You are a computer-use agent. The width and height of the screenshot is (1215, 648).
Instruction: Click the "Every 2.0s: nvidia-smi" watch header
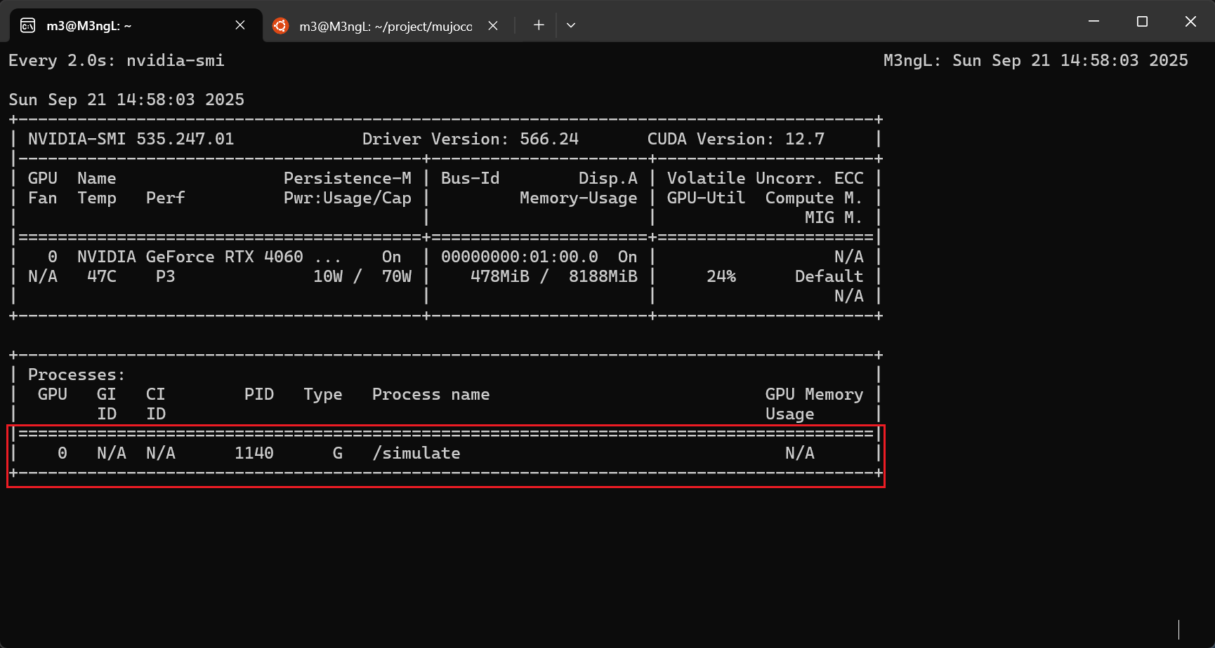[x=117, y=60]
